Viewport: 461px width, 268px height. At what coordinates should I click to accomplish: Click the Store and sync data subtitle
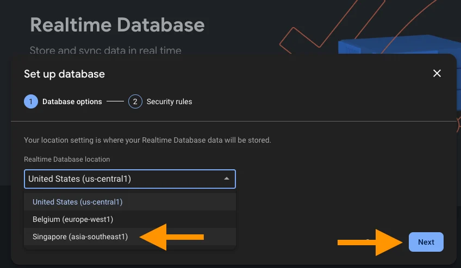point(105,50)
